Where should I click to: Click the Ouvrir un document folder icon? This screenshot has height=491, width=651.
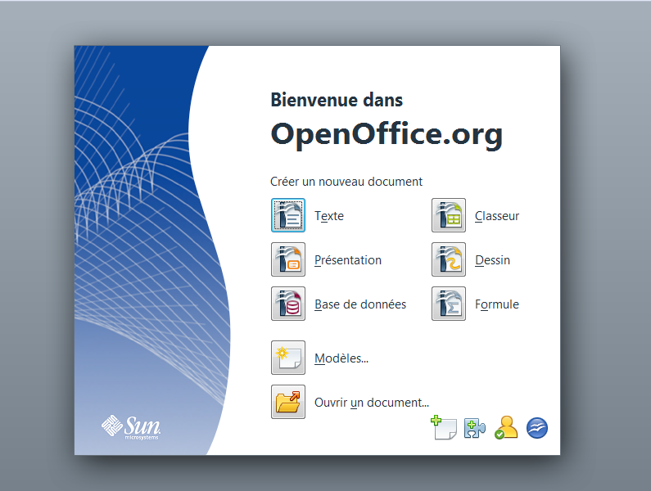[x=288, y=402]
